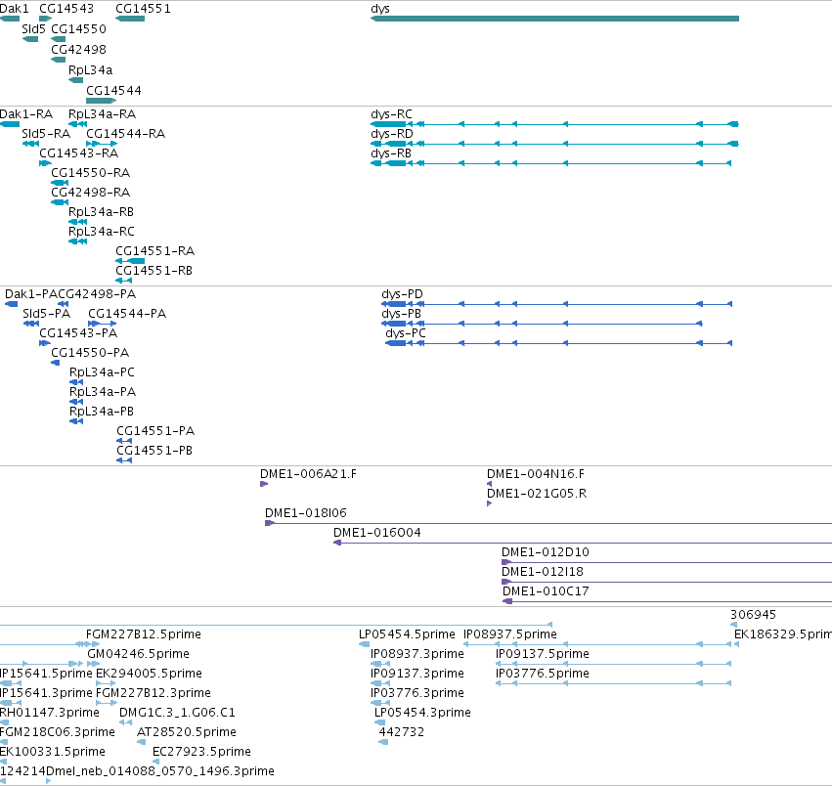The width and height of the screenshot is (832, 786).
Task: Click the RpL34a-RC transcript label
Action: point(102,232)
